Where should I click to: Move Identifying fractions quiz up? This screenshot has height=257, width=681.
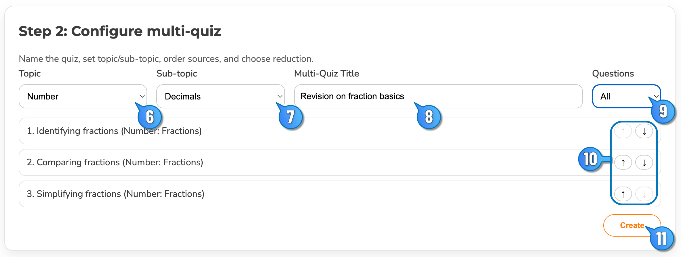(623, 131)
